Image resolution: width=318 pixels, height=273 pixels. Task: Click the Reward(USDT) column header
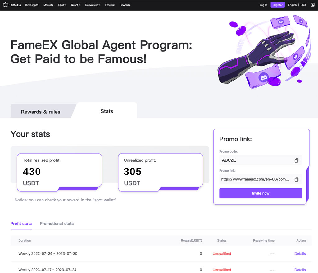(x=191, y=240)
